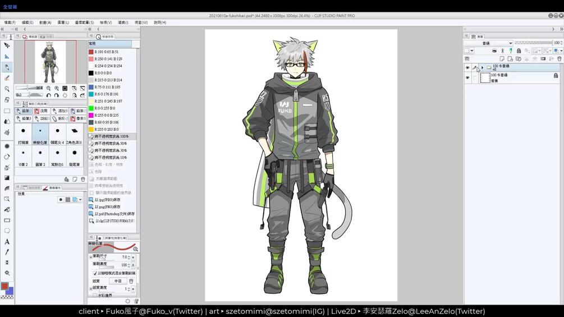Click save as png quick access item
Screen dimensions: 564x317
click(112, 207)
